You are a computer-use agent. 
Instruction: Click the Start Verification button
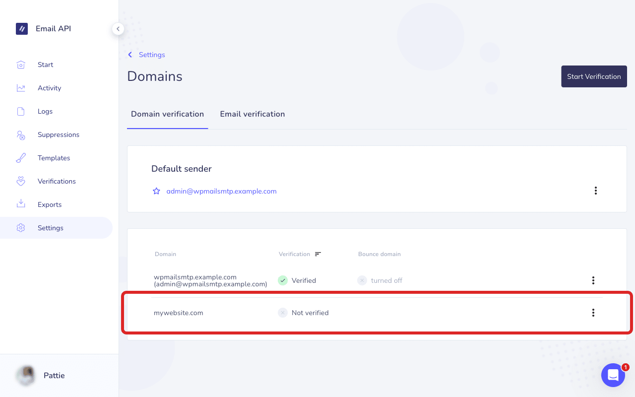[x=594, y=76]
